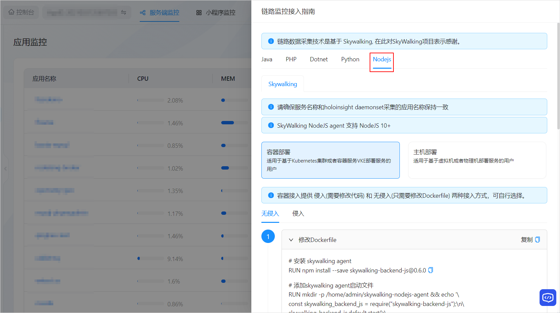Click the 1.46% CPU value in second row
560x313 pixels.
click(175, 123)
